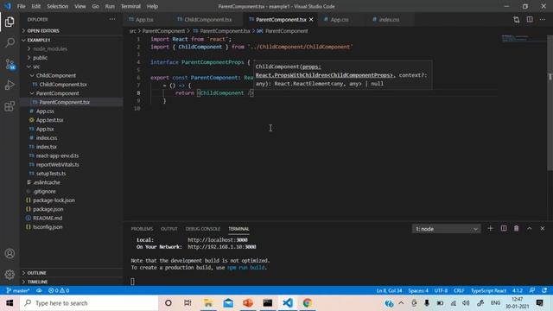Open the Selection menu
Image resolution: width=553 pixels, height=311 pixels.
point(58,6)
